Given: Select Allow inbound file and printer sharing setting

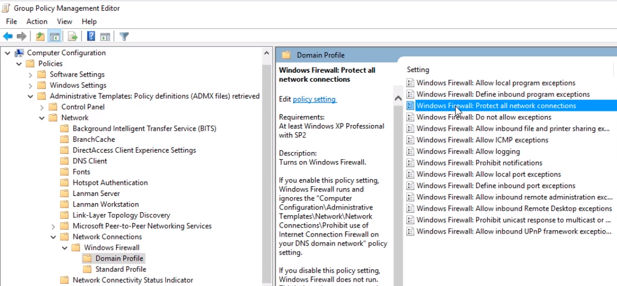Looking at the screenshot, I should pos(513,128).
